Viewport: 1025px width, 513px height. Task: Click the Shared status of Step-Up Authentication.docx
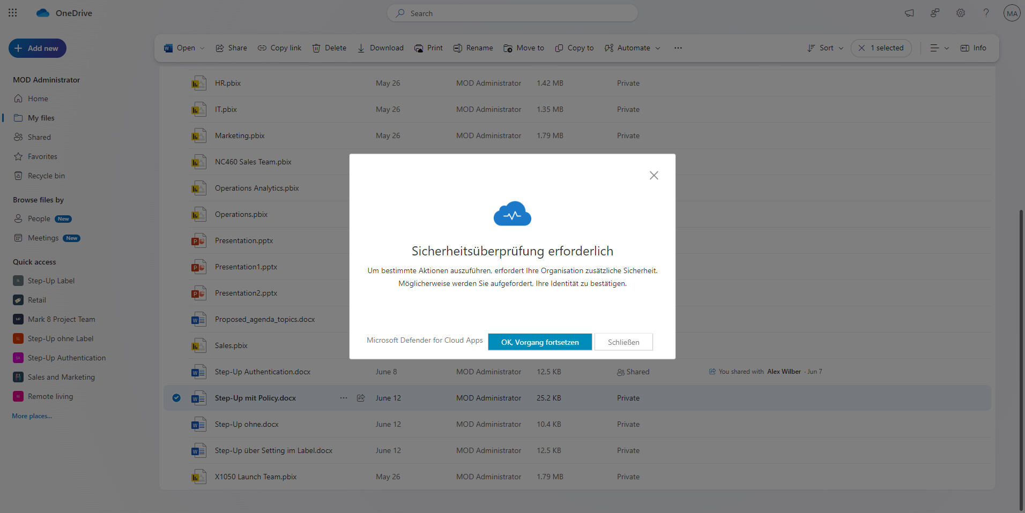[633, 372]
